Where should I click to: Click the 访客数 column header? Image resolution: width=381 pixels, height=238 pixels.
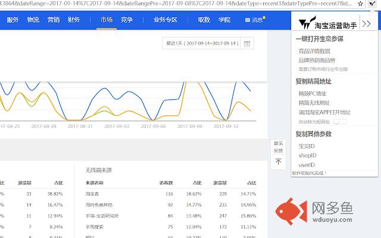coord(166,183)
